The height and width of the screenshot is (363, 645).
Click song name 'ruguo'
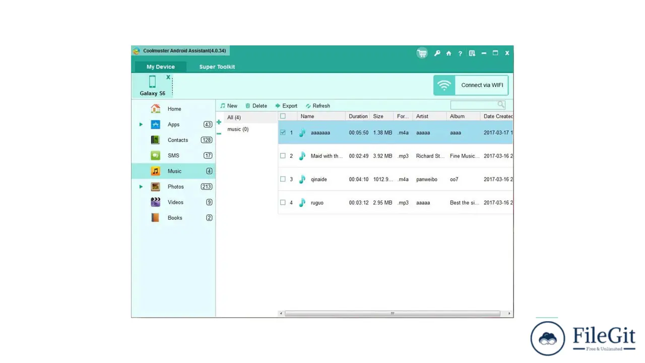click(317, 203)
